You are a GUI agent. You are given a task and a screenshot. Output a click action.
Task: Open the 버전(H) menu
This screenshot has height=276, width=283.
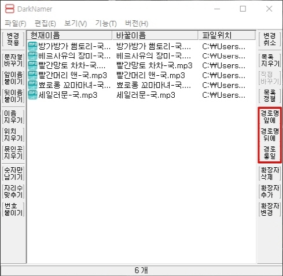tap(137, 24)
